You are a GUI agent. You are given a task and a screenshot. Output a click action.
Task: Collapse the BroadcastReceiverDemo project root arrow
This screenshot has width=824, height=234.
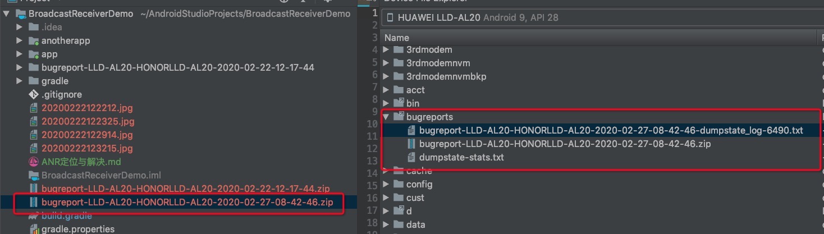click(x=6, y=13)
